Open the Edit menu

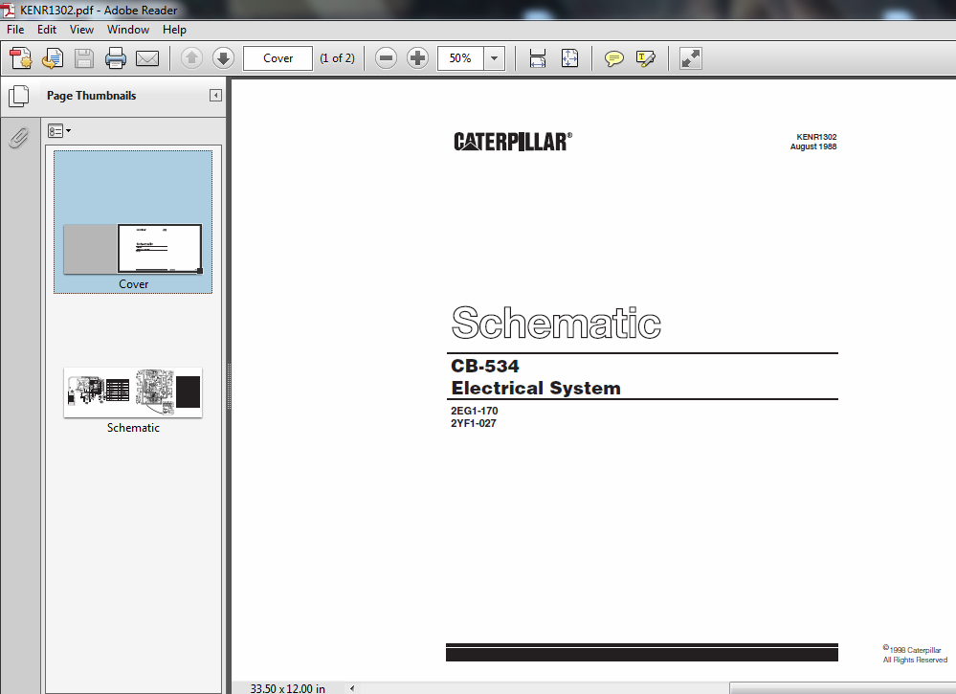coord(46,30)
